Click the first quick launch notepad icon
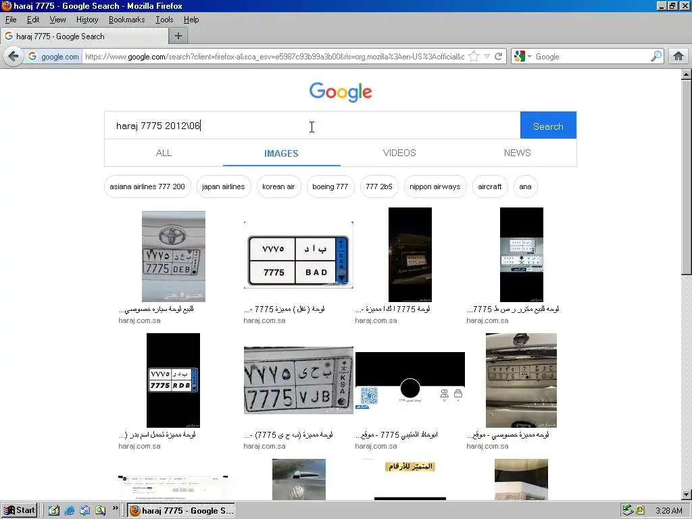 click(54, 511)
